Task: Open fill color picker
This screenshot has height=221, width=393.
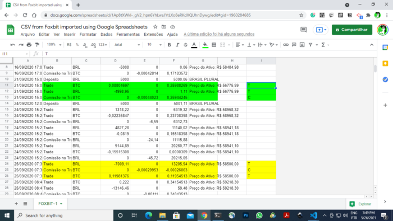Action: (205, 45)
